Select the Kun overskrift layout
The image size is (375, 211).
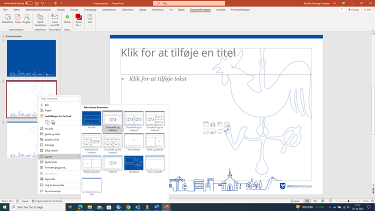(x=154, y=164)
